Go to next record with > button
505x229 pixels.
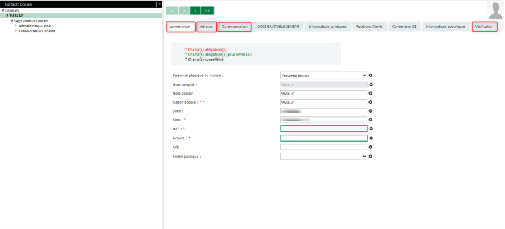click(196, 11)
